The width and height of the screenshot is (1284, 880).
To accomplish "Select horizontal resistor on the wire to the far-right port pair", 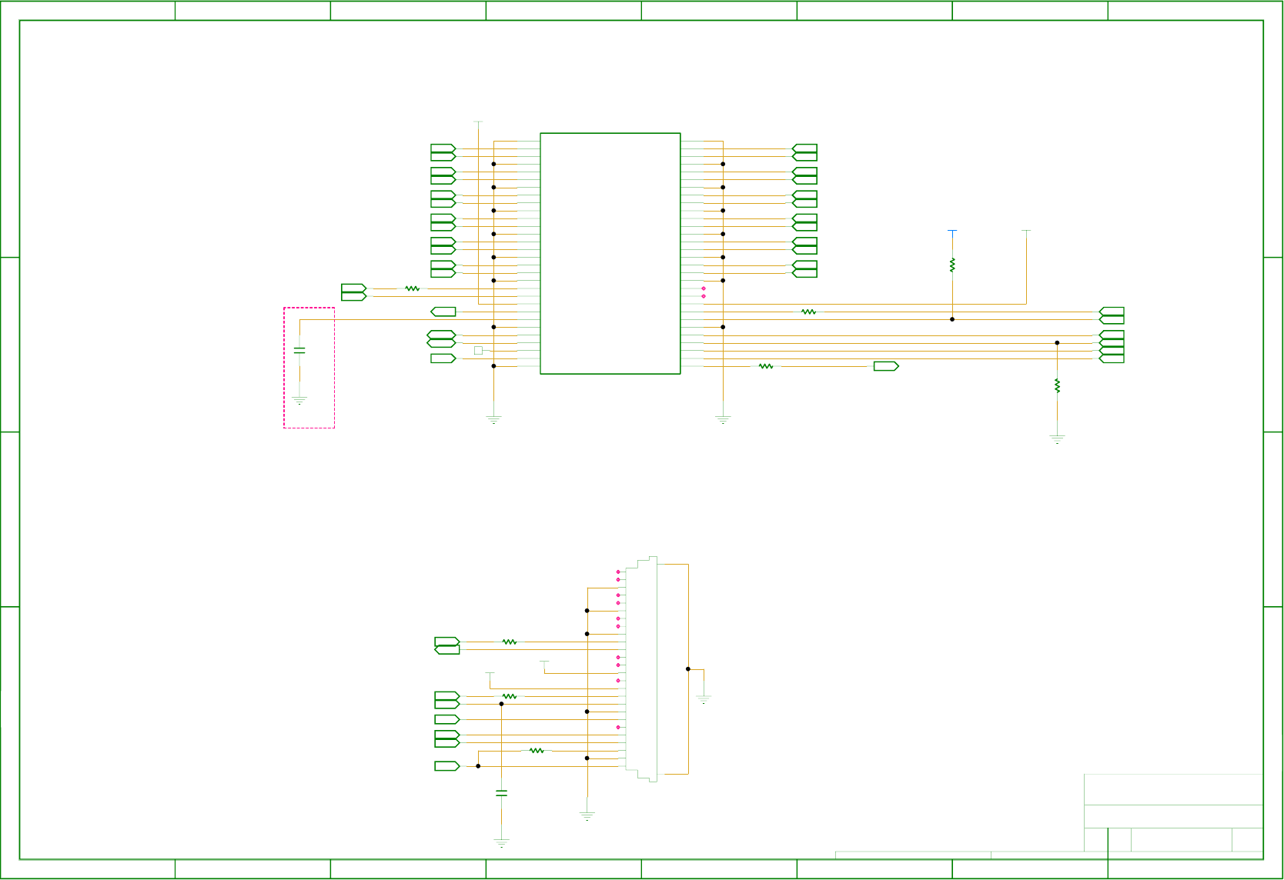I will (x=808, y=312).
